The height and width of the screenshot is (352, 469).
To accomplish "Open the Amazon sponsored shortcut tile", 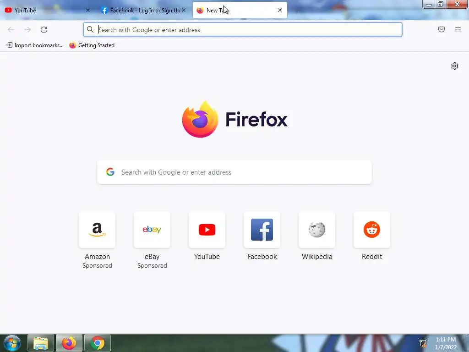I will pos(97,230).
